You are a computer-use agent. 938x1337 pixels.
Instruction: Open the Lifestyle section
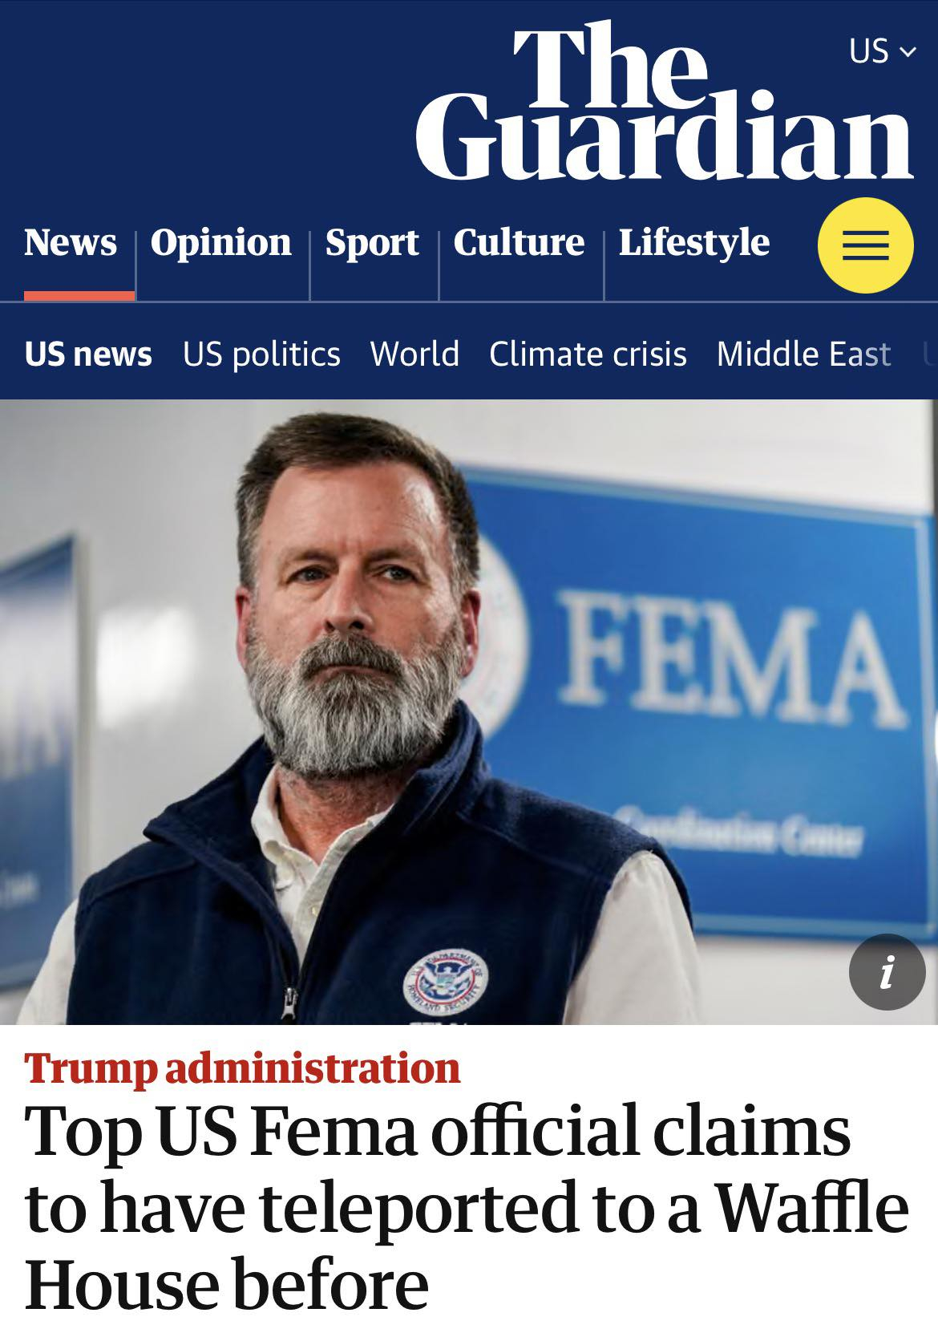(694, 241)
